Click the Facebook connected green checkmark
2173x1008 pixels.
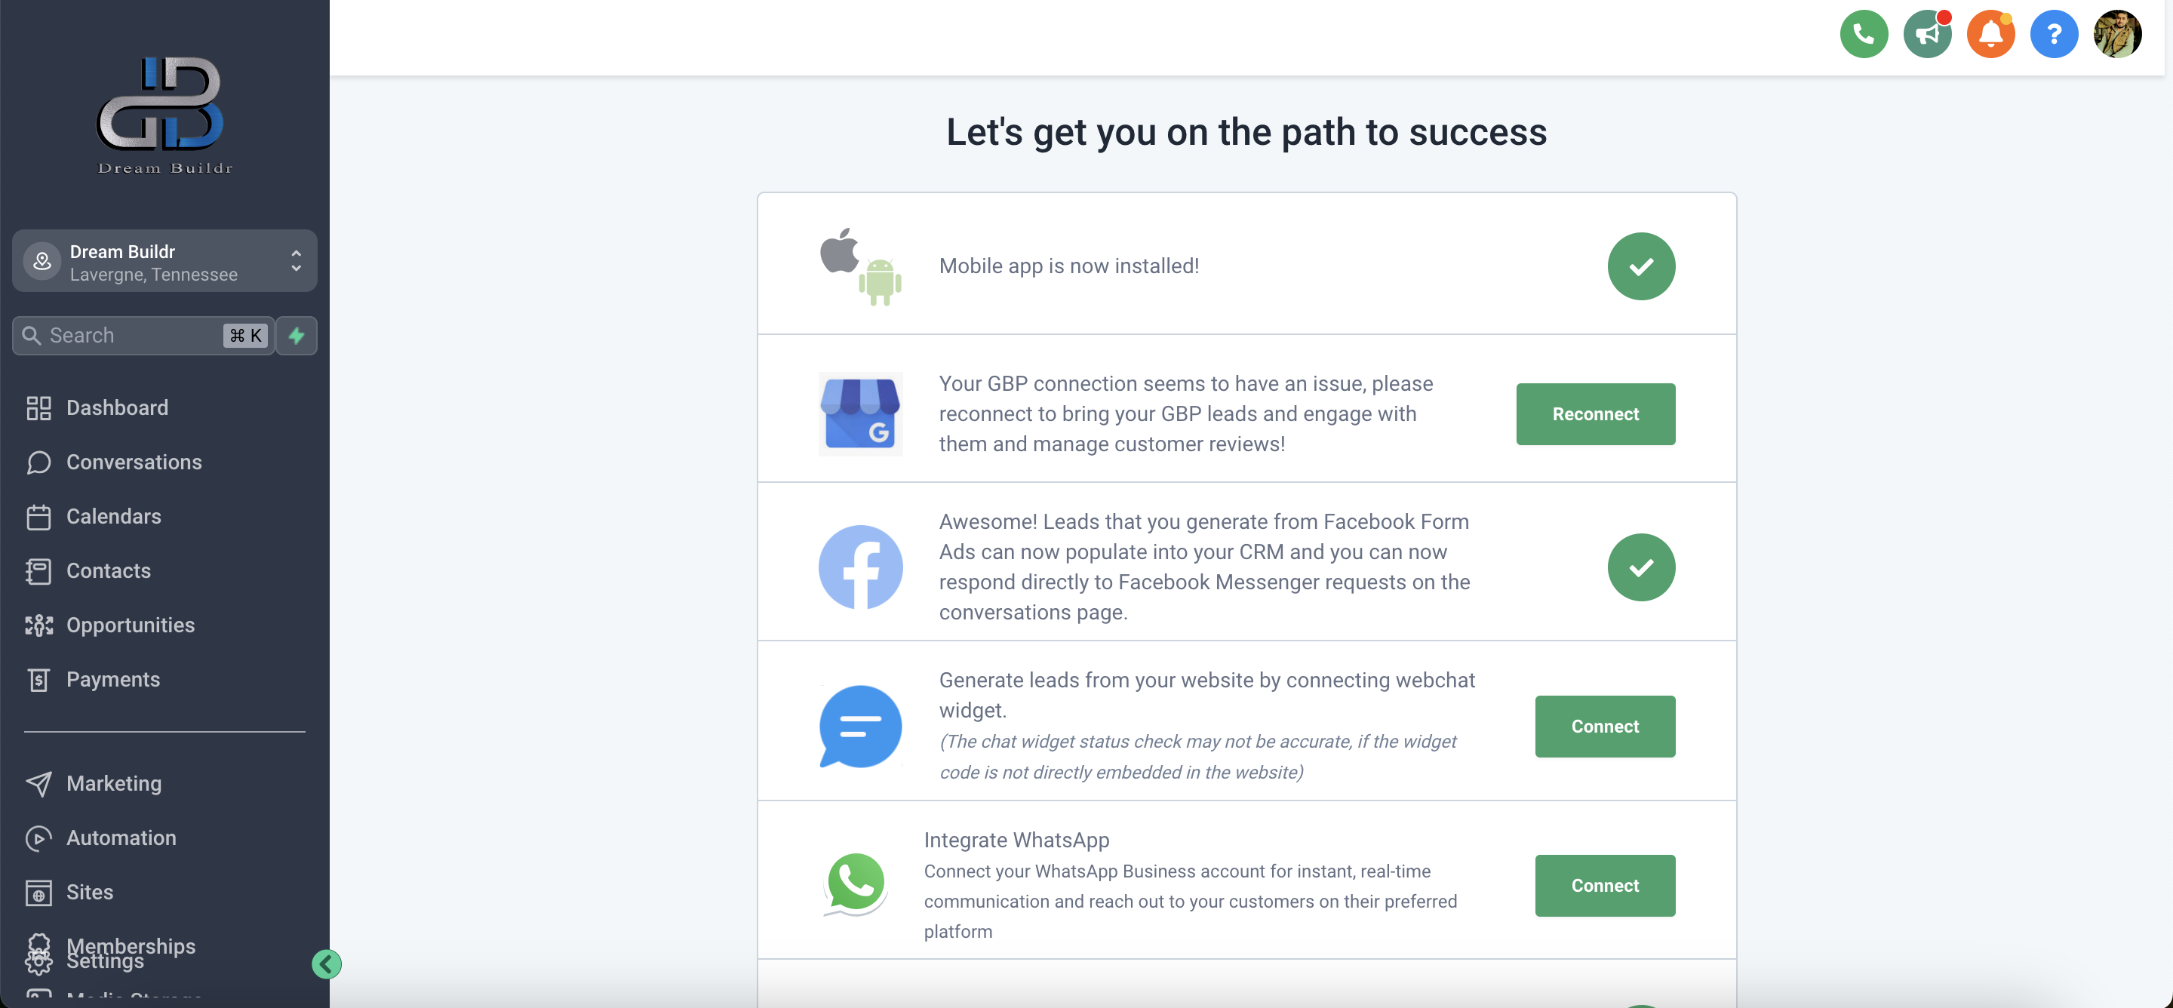tap(1641, 567)
